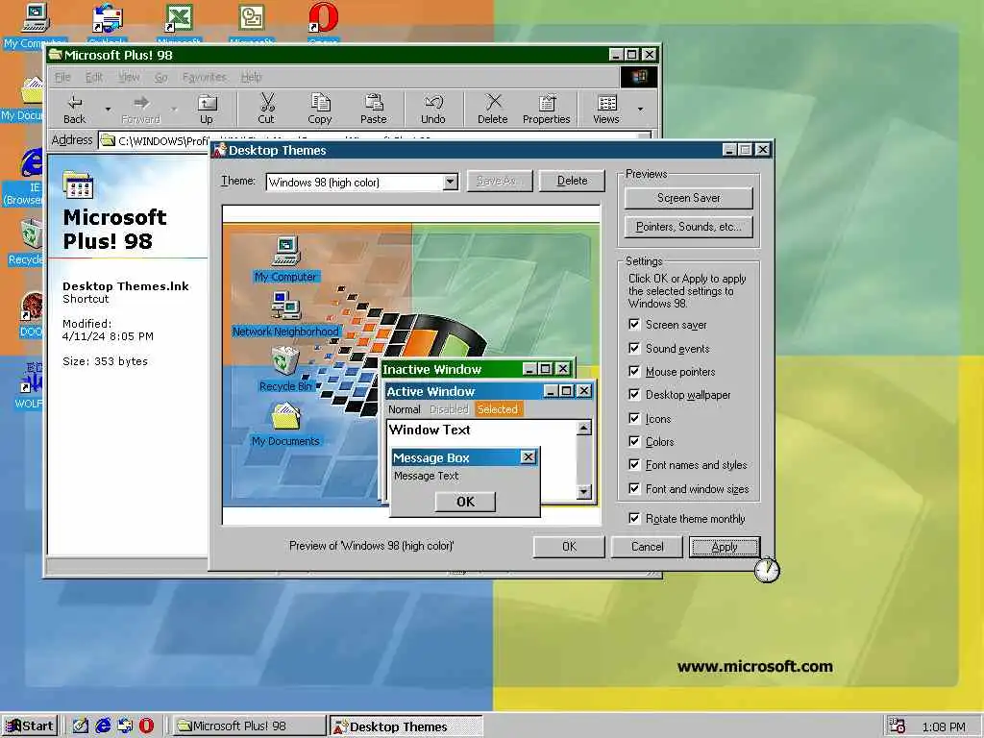
Task: Click the Desktop Themes.lnk file name text
Action: (x=126, y=286)
